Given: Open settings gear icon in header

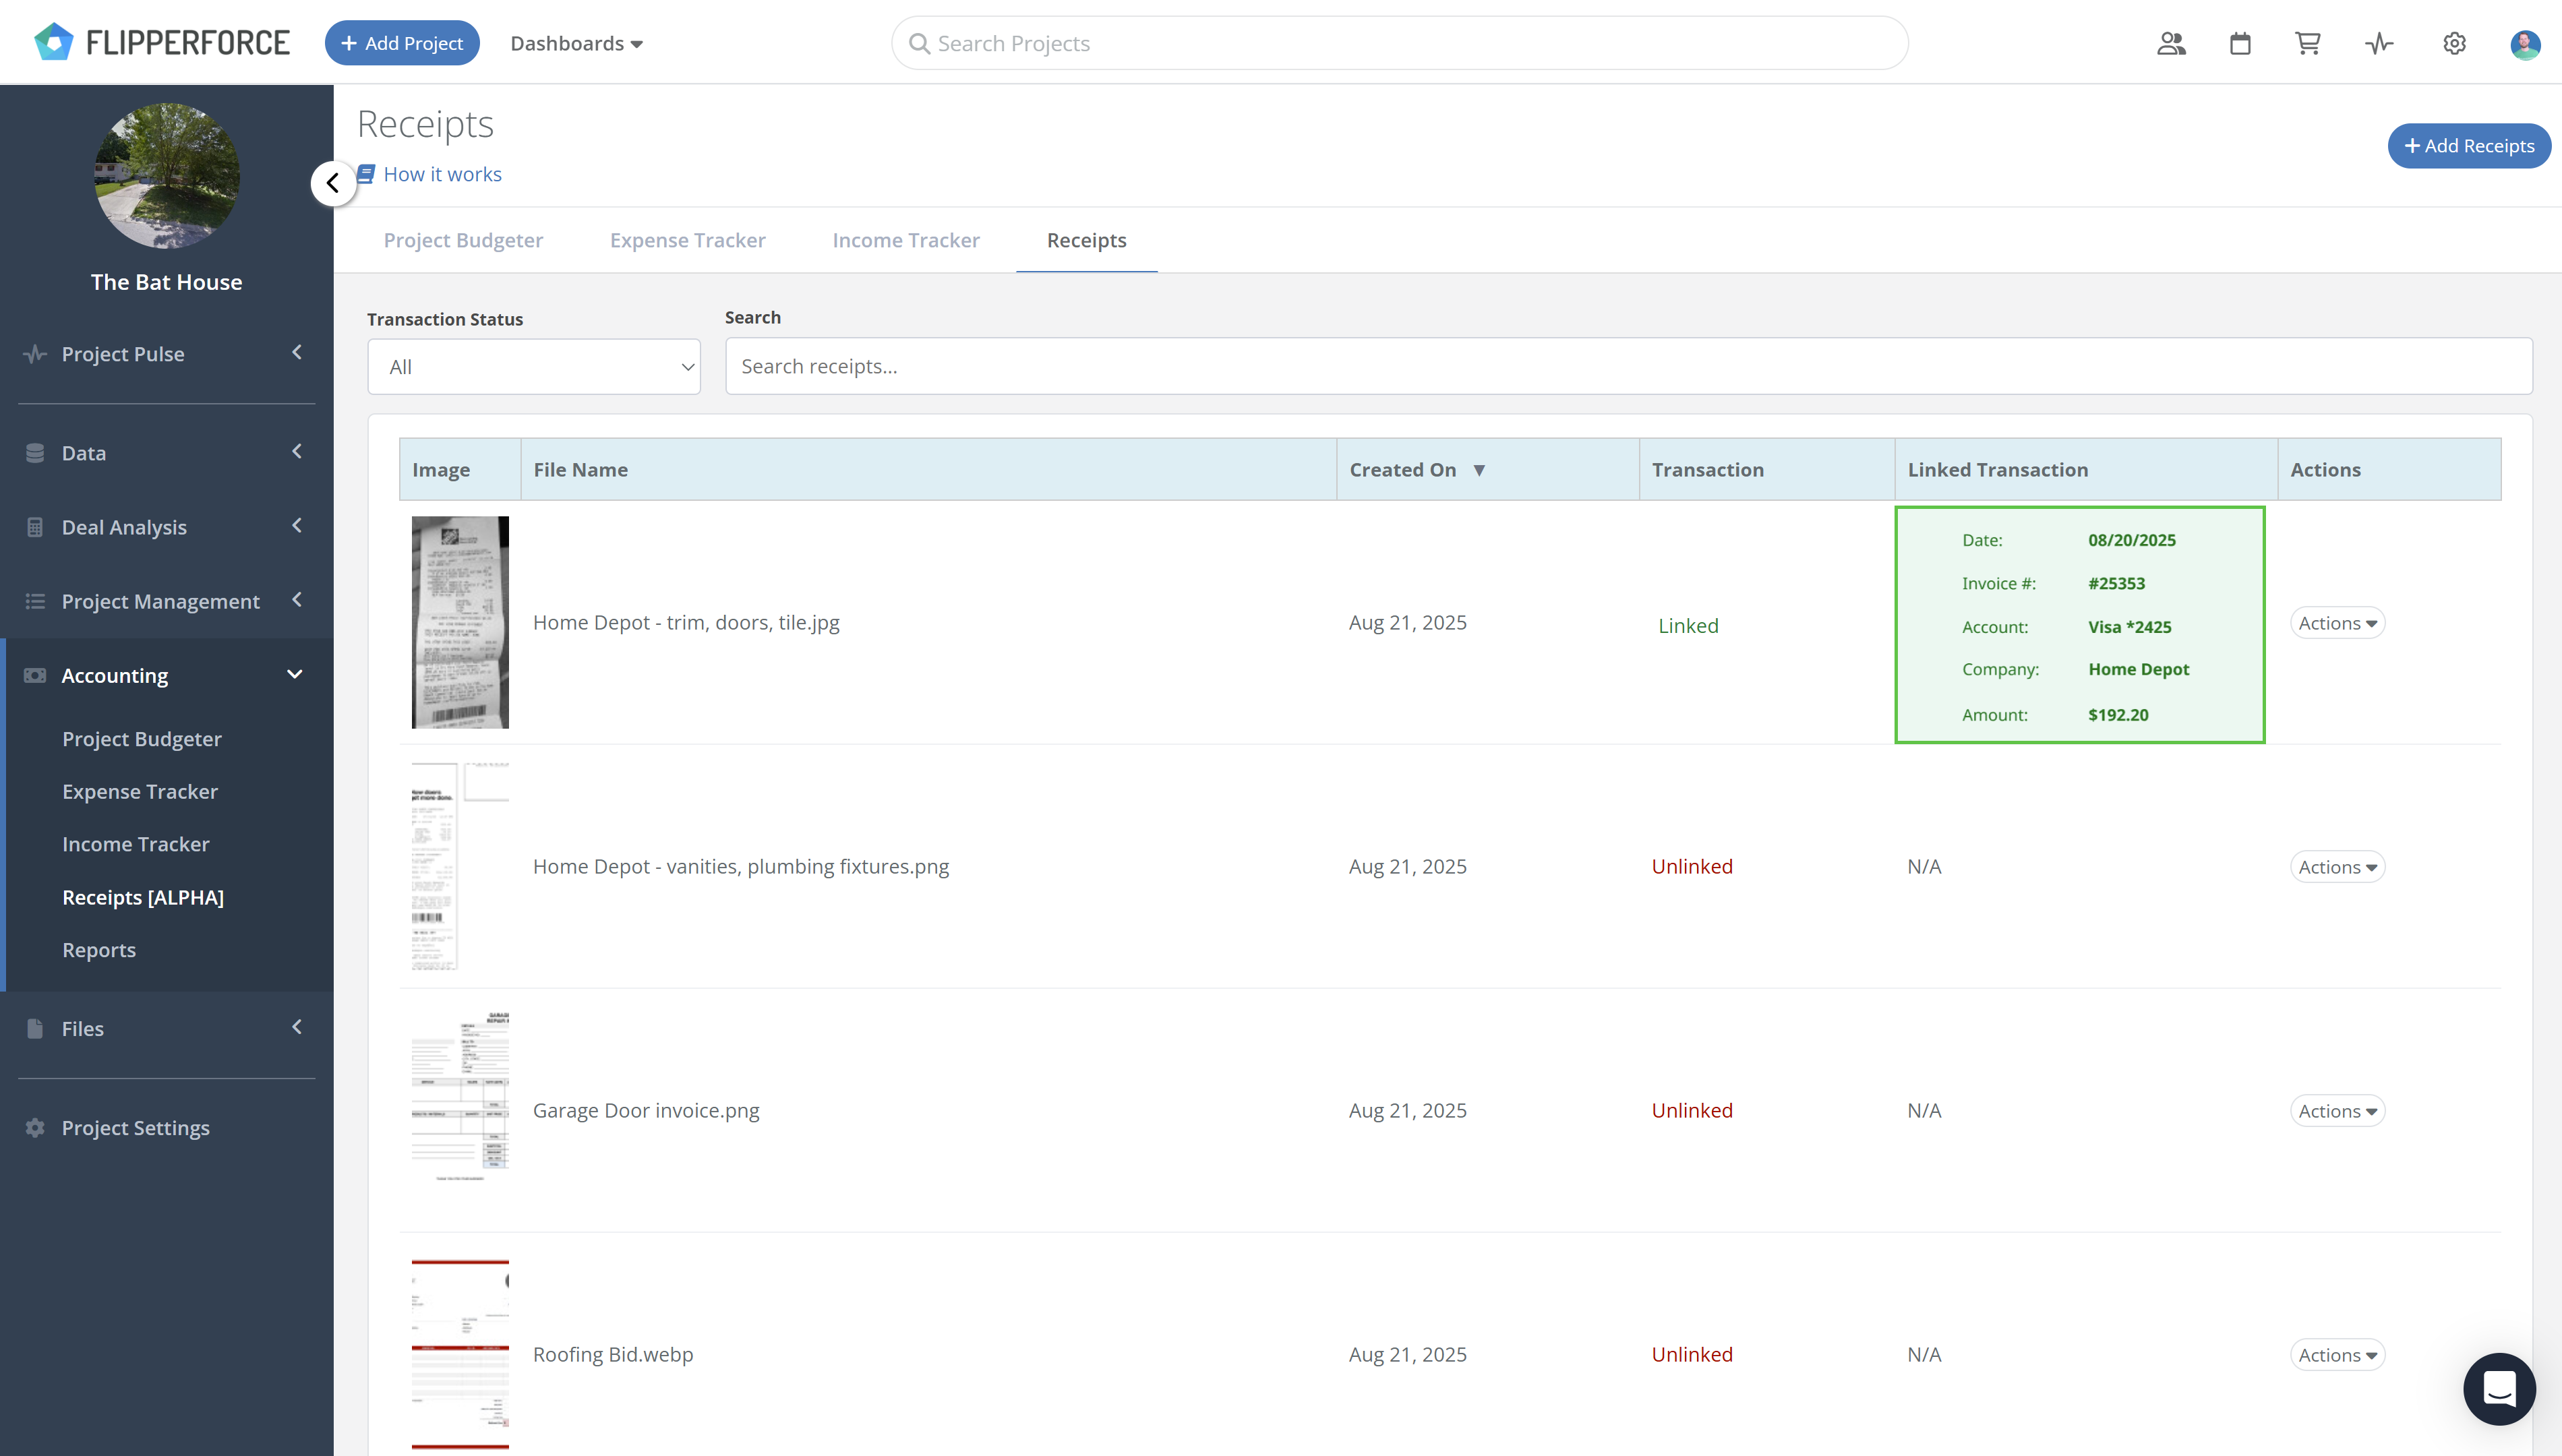Looking at the screenshot, I should click(x=2454, y=43).
